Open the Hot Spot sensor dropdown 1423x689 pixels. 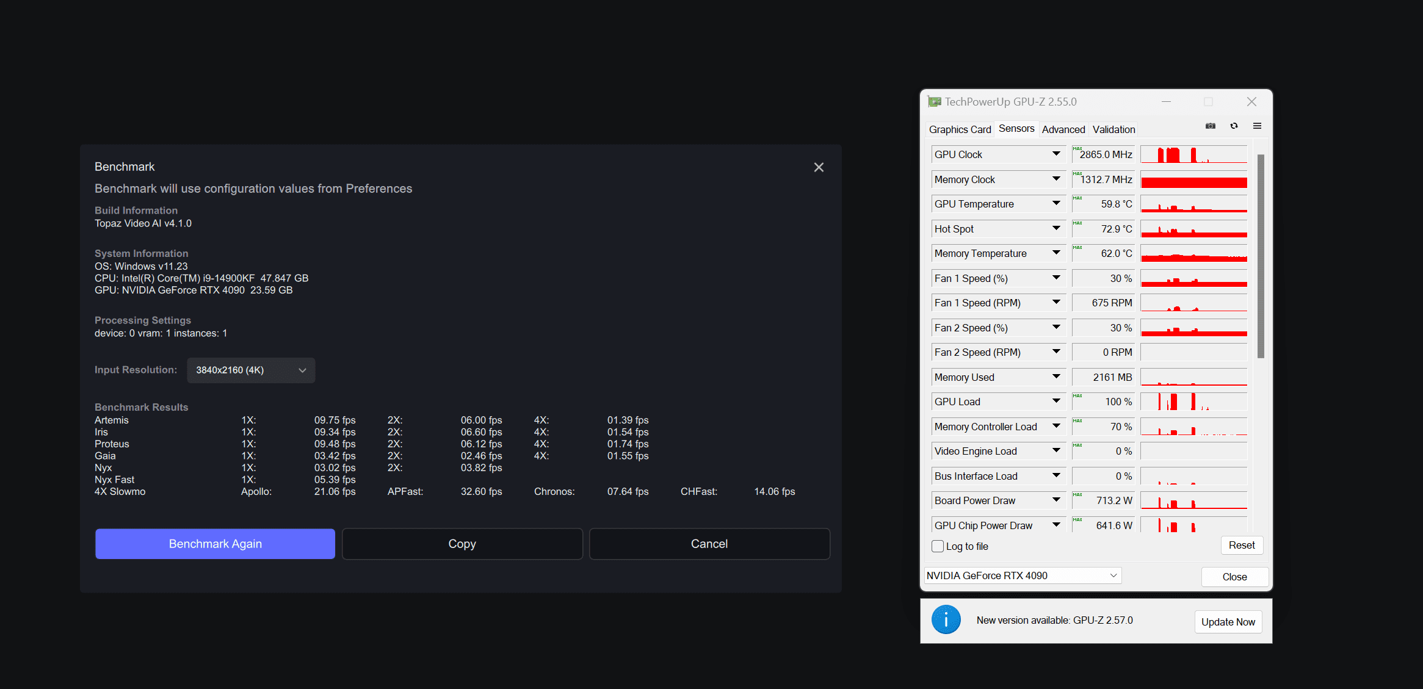click(x=1056, y=229)
